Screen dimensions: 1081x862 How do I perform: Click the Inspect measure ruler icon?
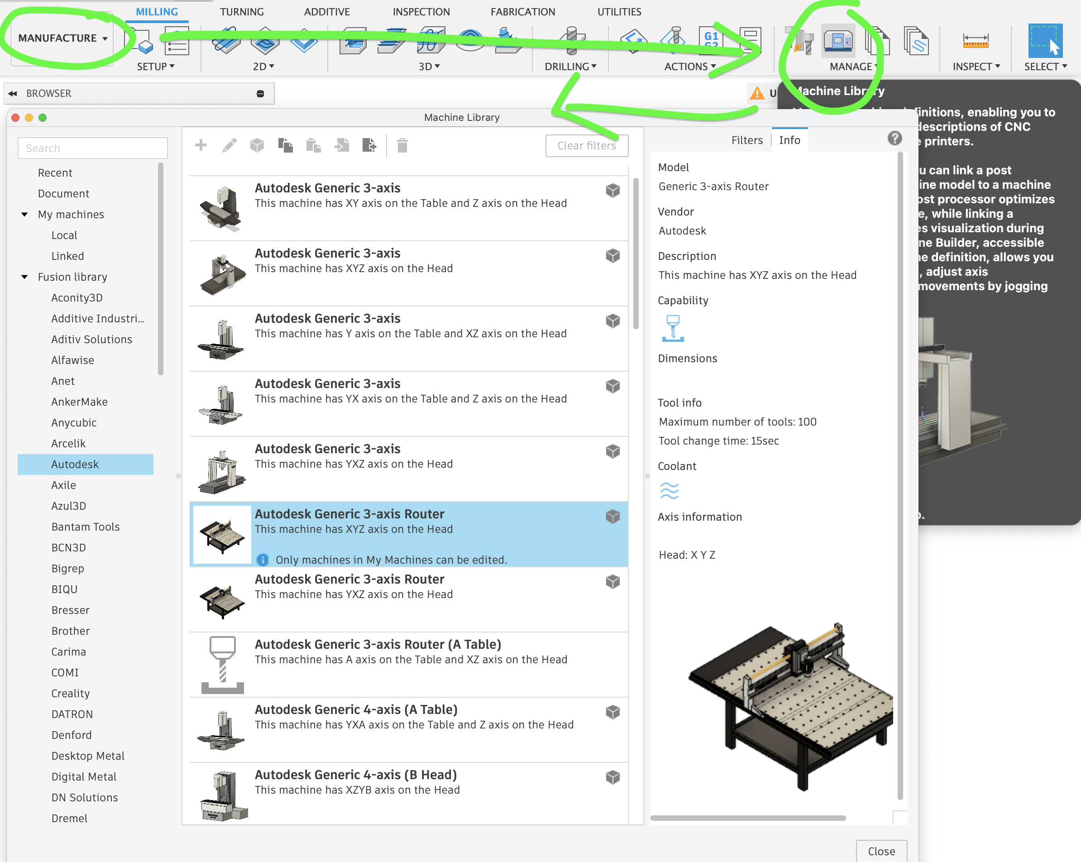pyautogui.click(x=975, y=41)
